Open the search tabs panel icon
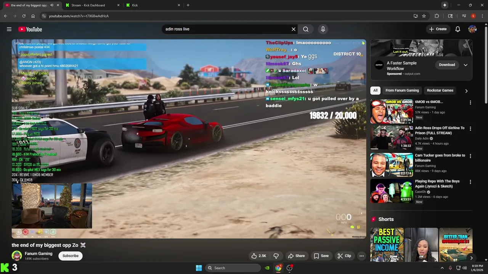The height and width of the screenshot is (274, 488). point(450,16)
